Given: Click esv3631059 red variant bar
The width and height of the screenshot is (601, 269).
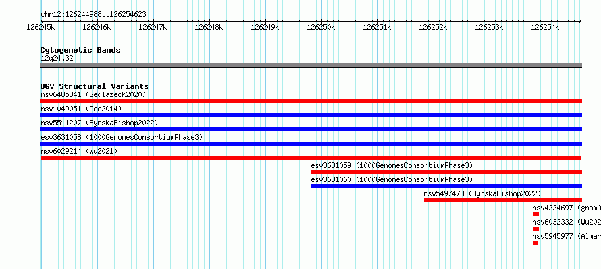Looking at the screenshot, I should click(x=446, y=172).
